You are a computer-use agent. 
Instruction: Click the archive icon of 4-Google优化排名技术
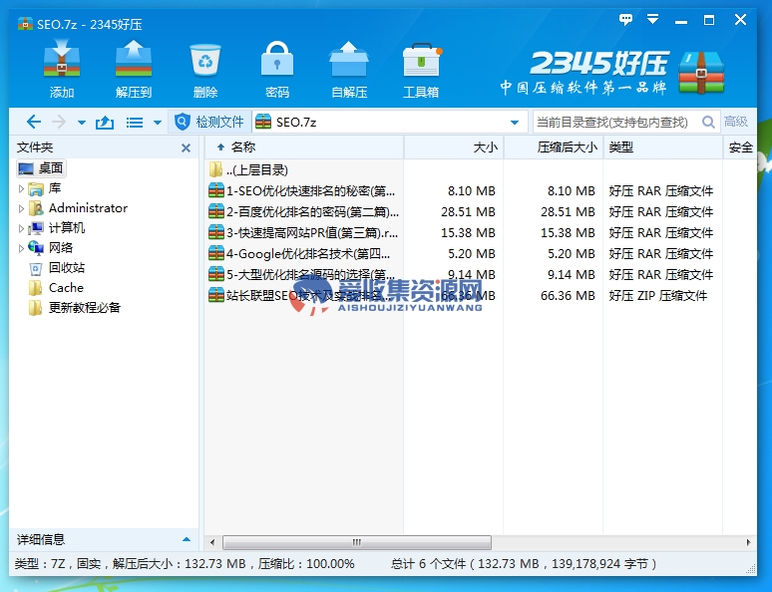216,253
